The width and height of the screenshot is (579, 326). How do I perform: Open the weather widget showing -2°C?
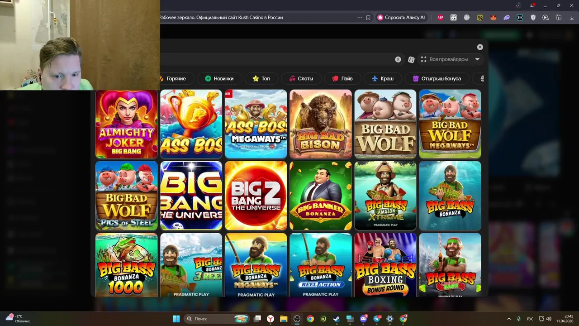tap(18, 319)
